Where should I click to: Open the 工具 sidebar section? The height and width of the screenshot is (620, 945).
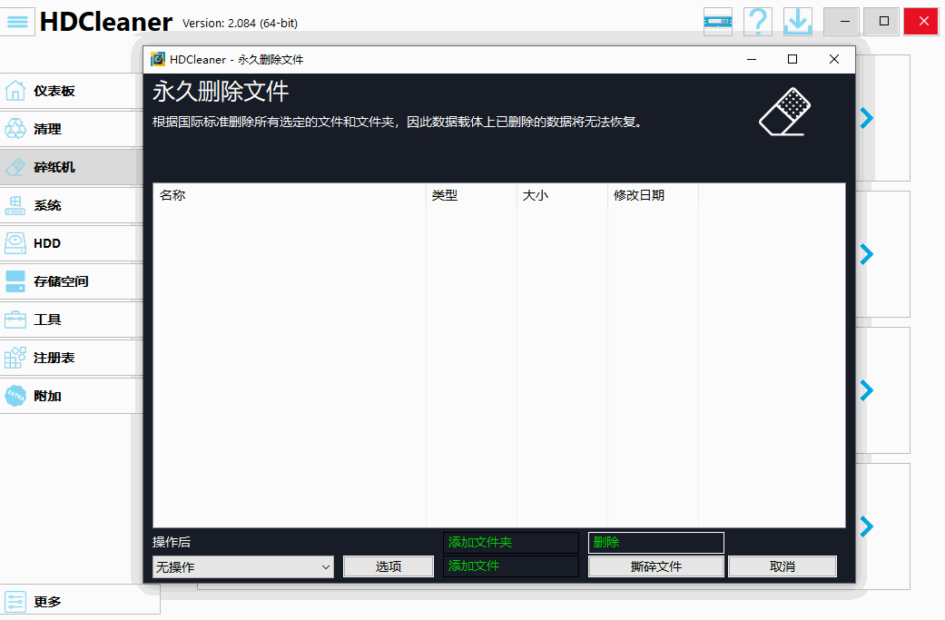coord(71,320)
